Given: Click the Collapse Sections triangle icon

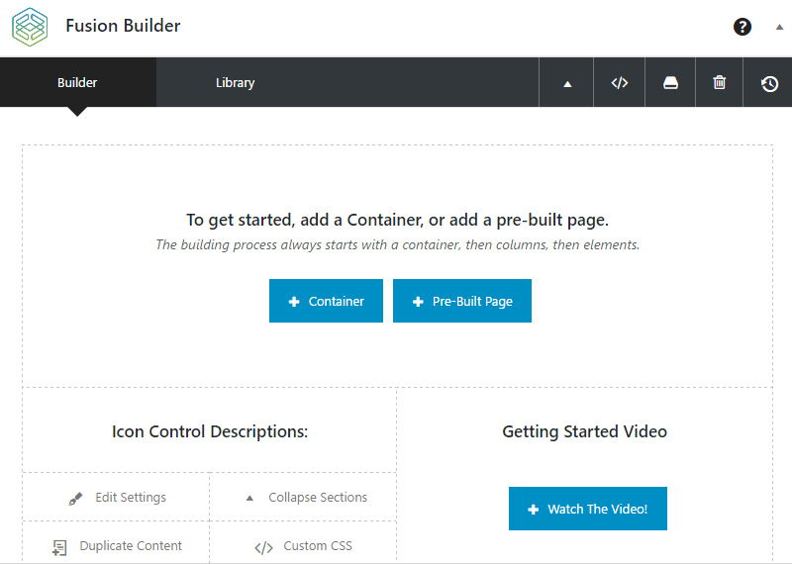Looking at the screenshot, I should pos(249,498).
